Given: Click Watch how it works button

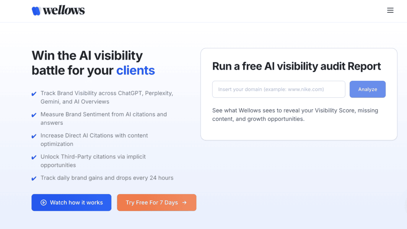Looking at the screenshot, I should coord(72,202).
